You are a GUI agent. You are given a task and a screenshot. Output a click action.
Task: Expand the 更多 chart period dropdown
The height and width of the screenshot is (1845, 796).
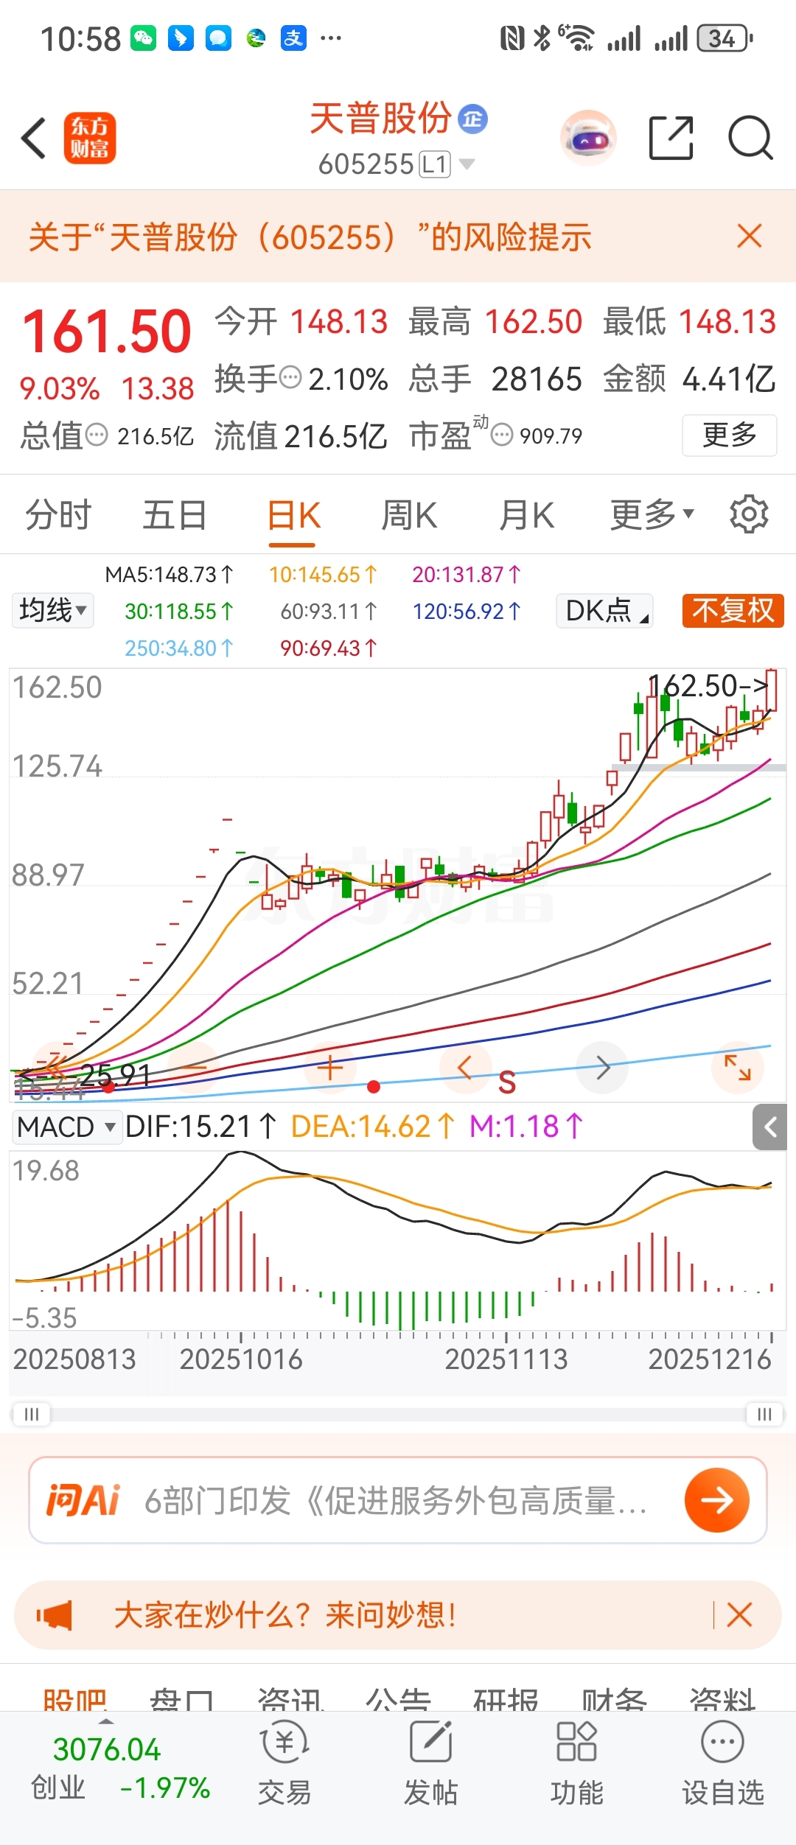(652, 514)
